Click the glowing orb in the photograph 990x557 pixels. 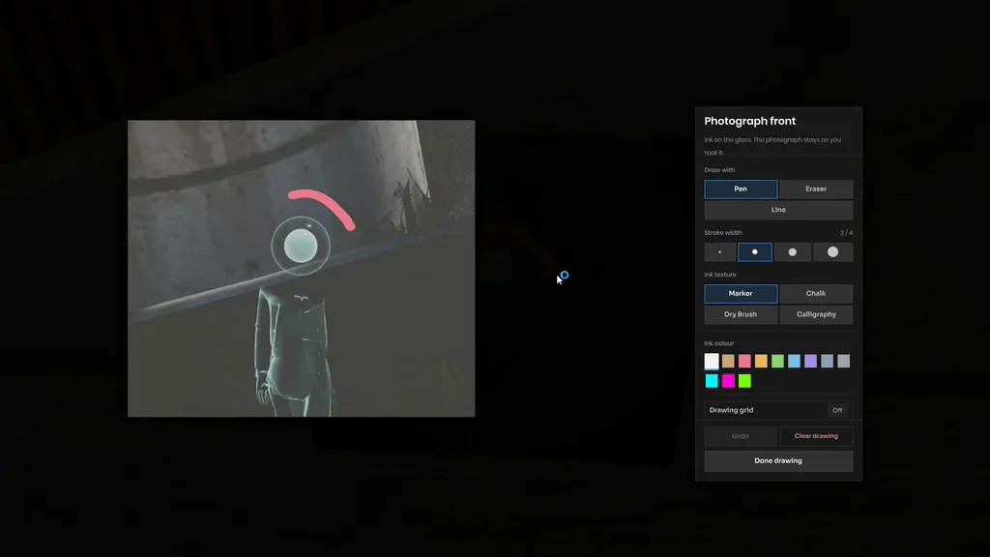(x=301, y=247)
